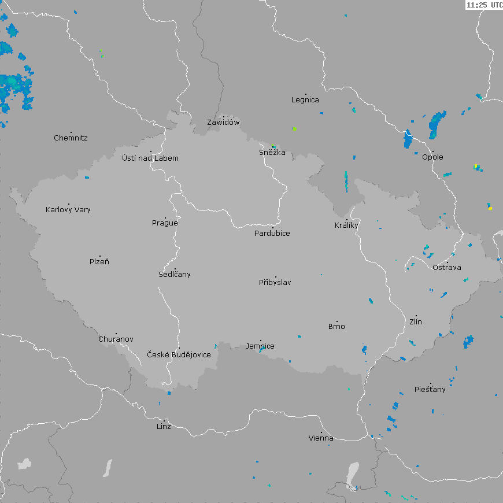Viewport: 503px width, 503px height.
Task: Click the Pardubice city label
Action: pos(272,234)
